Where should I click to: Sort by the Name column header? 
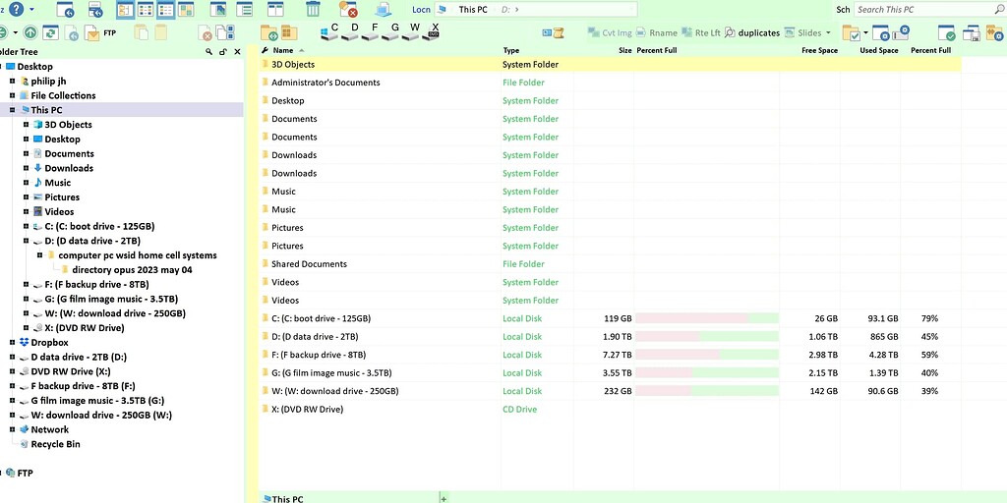pyautogui.click(x=283, y=50)
